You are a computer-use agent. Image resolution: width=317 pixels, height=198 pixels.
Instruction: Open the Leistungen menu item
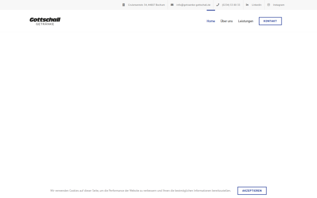(246, 21)
